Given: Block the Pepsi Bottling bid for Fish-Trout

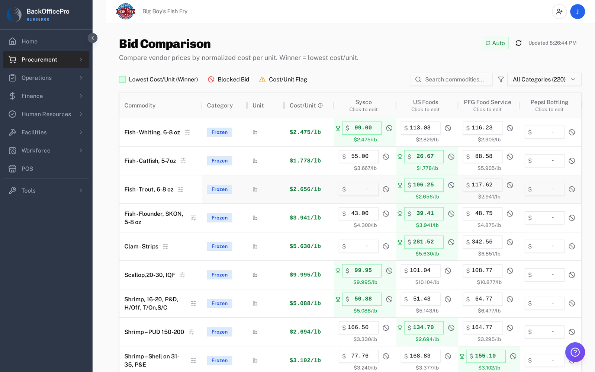Looking at the screenshot, I should tap(572, 189).
